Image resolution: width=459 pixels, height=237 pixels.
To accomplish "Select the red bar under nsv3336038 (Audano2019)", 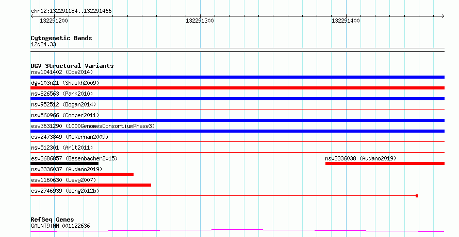I will 385,163.
